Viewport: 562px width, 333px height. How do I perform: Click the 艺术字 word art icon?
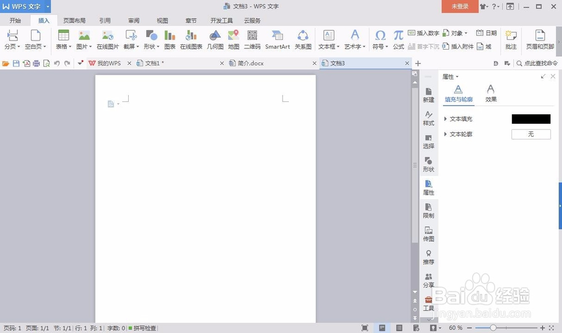click(355, 35)
